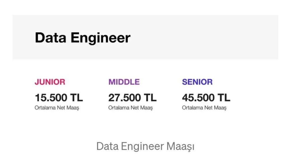Click the 15.500 TL junior salary
The height and width of the screenshot is (165, 295).
58,98
